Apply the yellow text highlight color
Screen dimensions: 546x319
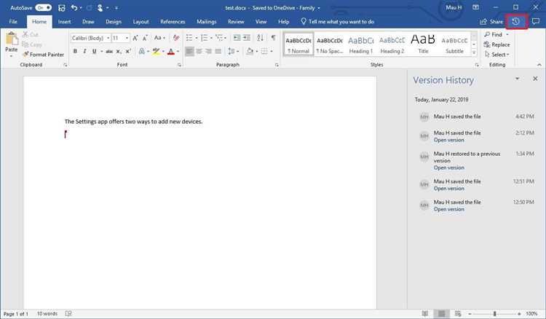pyautogui.click(x=156, y=51)
